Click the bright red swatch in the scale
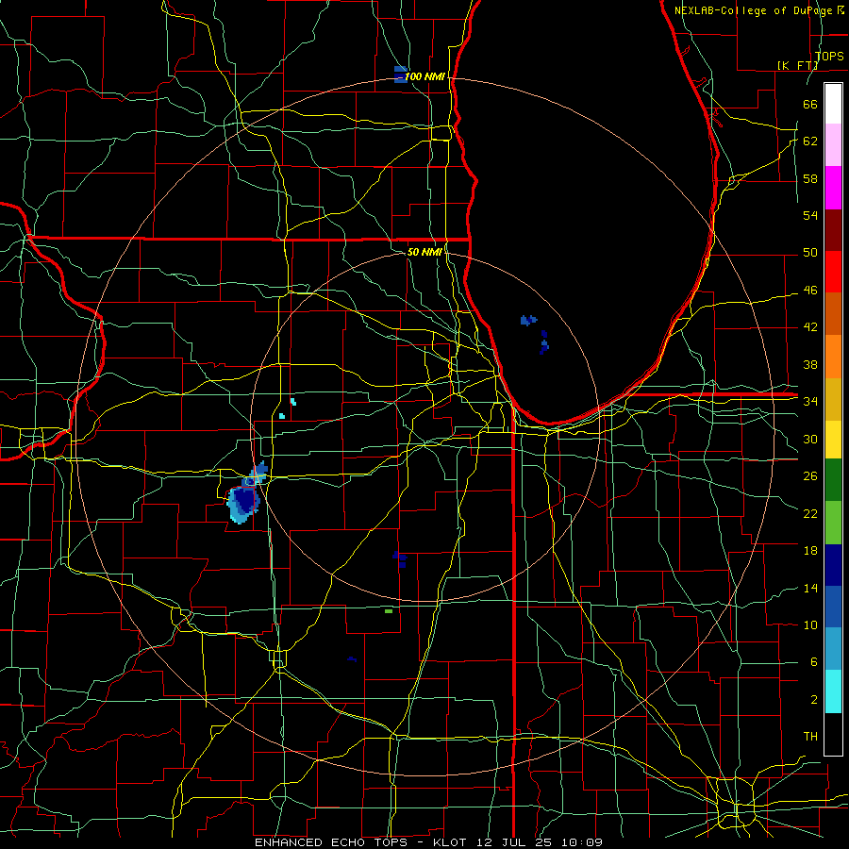This screenshot has width=849, height=849. (833, 272)
